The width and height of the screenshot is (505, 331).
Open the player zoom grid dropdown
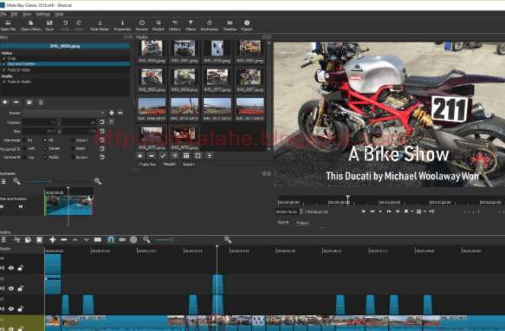420,211
